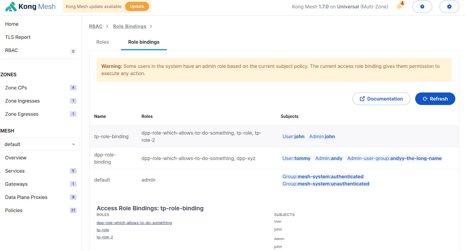
Task: Open the dpp-role-which-allows-to-do-something role
Action: coord(134,223)
